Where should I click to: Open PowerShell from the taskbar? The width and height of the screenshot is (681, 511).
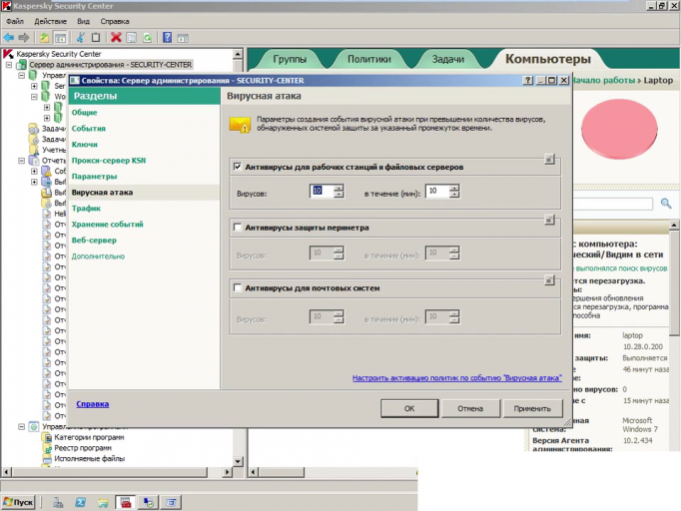[x=80, y=502]
